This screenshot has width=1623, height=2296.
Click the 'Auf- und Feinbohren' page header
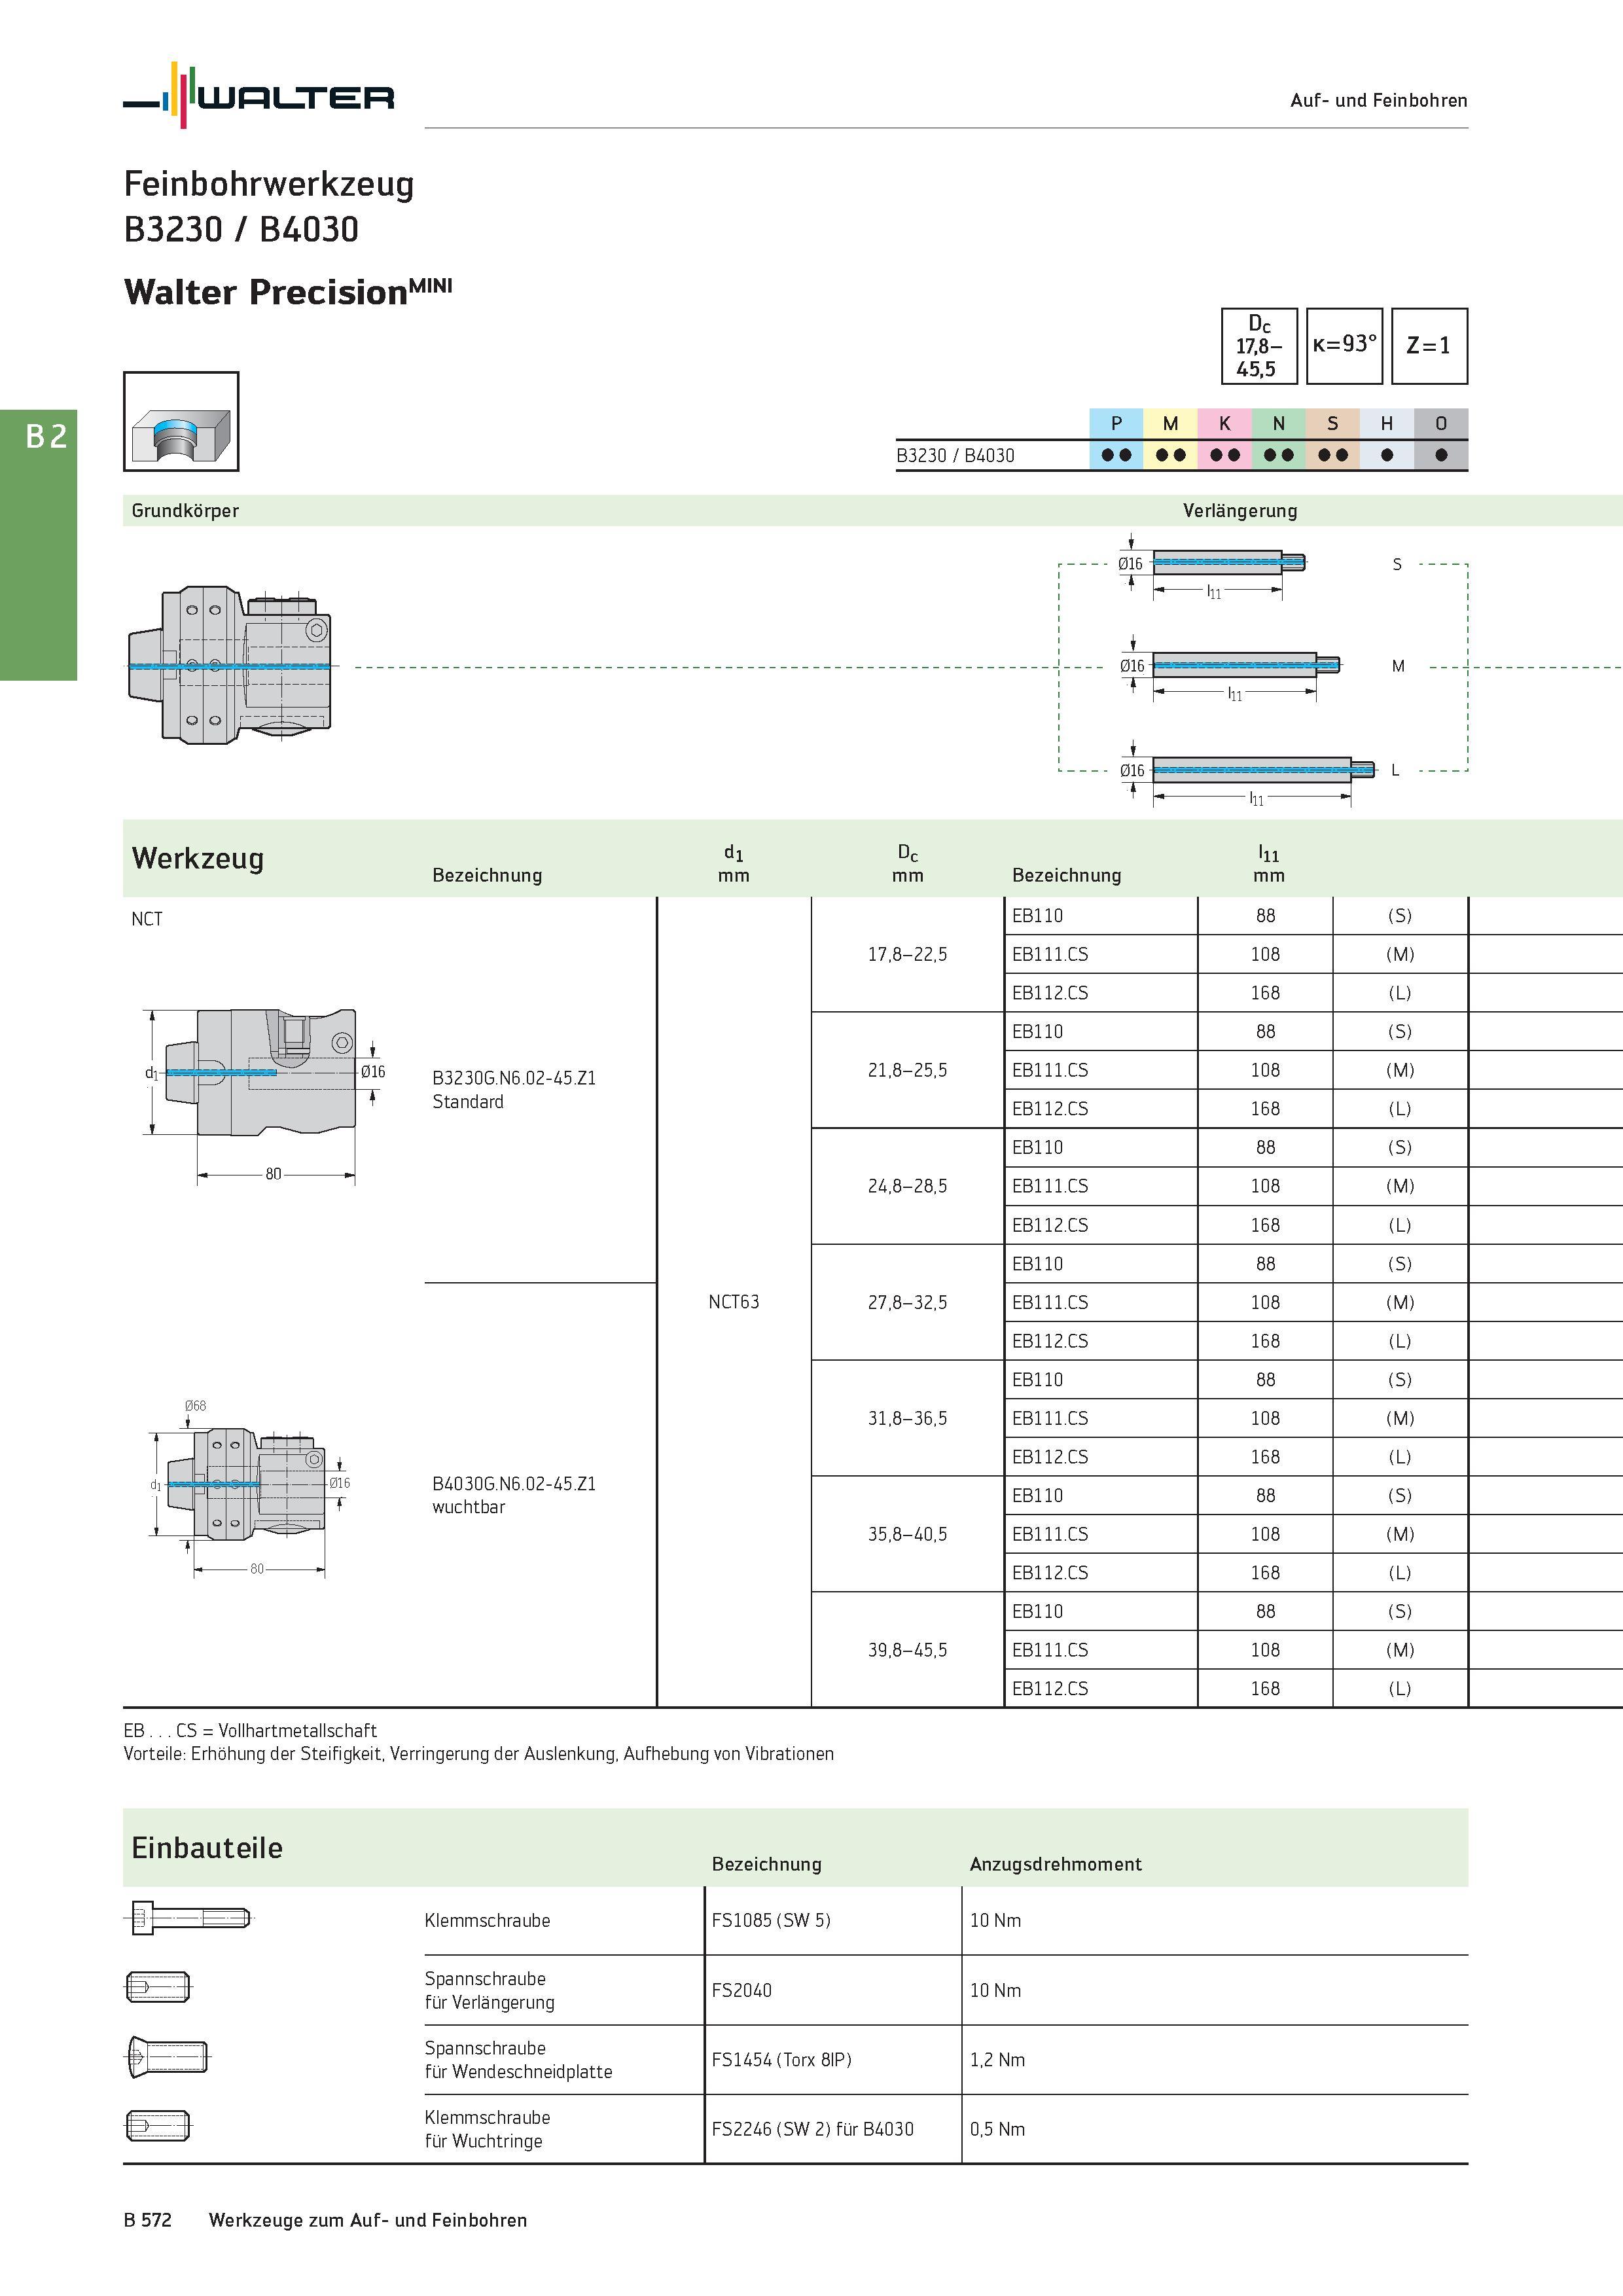coord(1379,100)
